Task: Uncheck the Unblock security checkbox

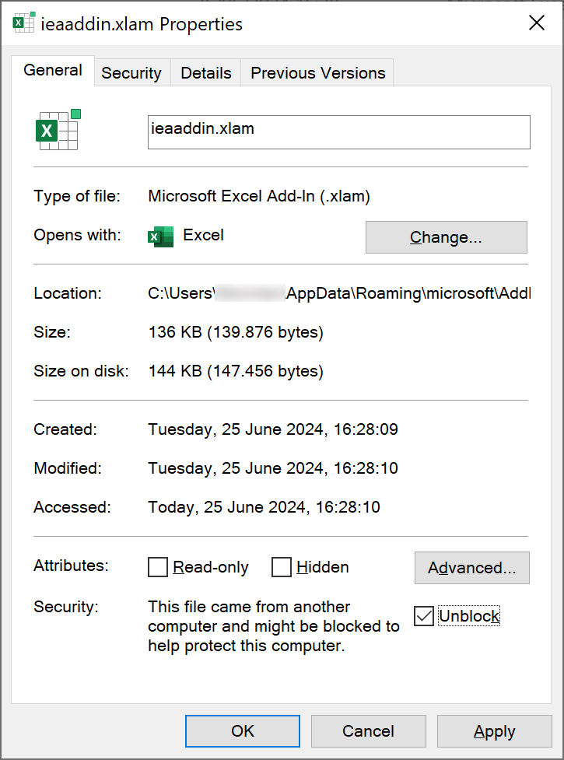Action: 424,617
